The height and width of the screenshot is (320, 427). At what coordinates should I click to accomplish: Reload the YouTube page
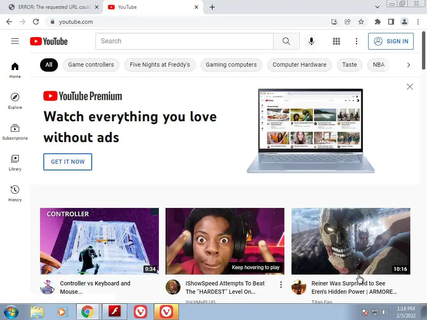[x=36, y=22]
